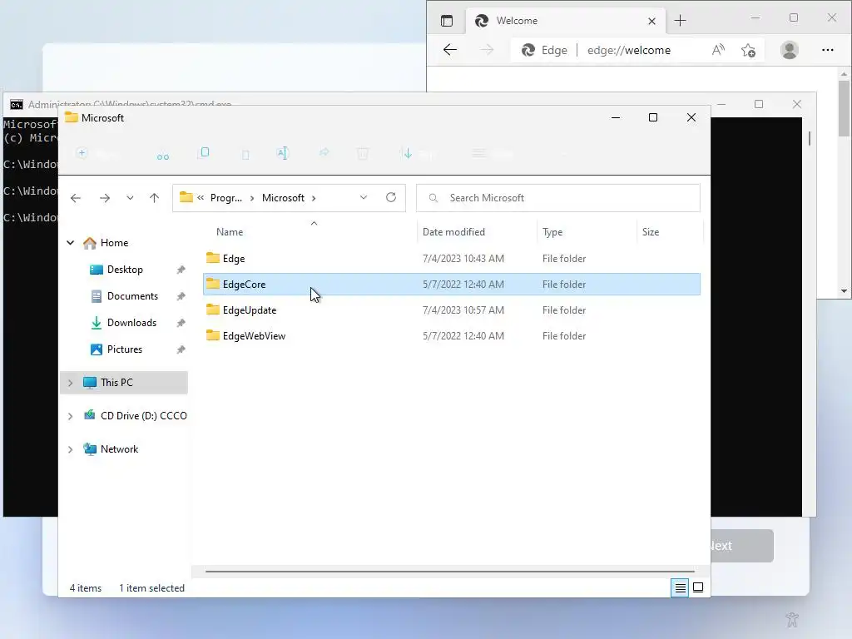Select the EdgeWebView folder
Image resolution: width=852 pixels, height=639 pixels.
click(452, 336)
